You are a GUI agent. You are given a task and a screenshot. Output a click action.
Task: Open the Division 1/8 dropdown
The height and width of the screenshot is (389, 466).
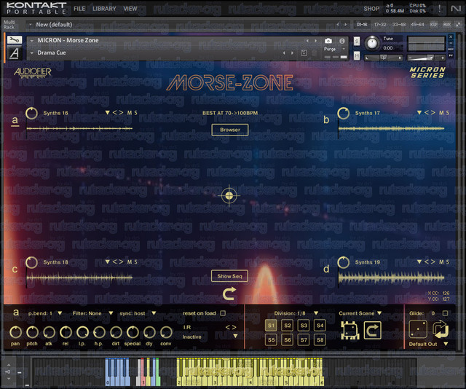pos(316,313)
